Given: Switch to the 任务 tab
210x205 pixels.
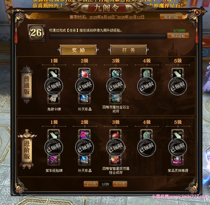Looking at the screenshot, I should [x=129, y=50].
